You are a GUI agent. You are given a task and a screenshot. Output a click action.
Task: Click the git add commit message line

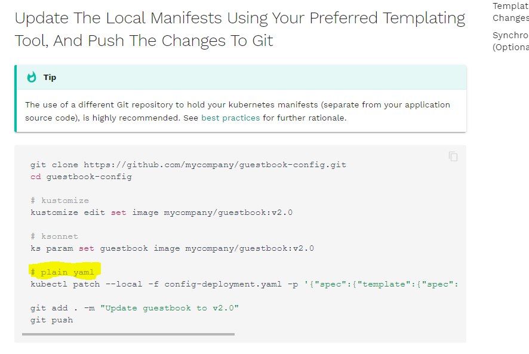click(134, 308)
